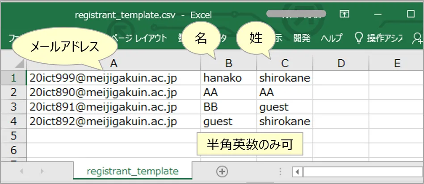Select row 5 header
The height and width of the screenshot is (184, 424).
point(13,135)
